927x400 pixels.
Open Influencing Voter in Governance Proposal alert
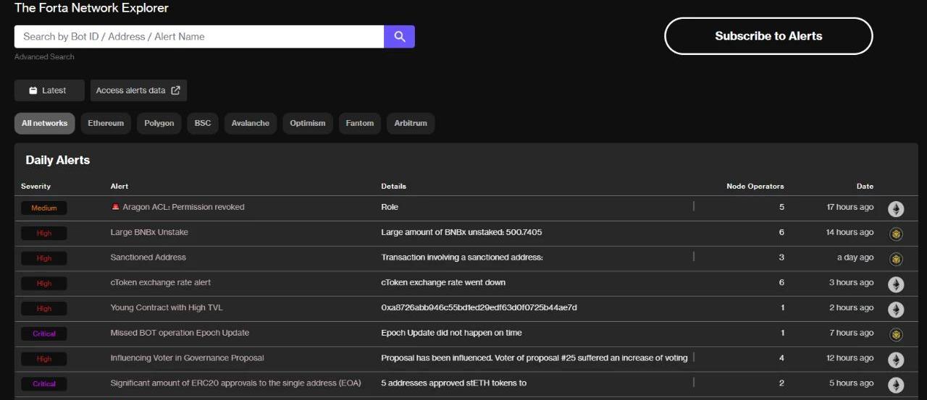pyautogui.click(x=187, y=358)
